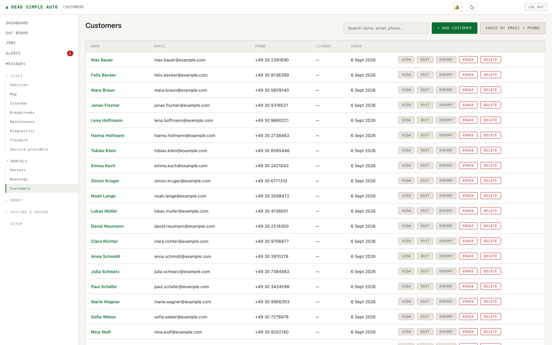Open Service providers under Fleet
The width and height of the screenshot is (552, 345).
[29, 149]
